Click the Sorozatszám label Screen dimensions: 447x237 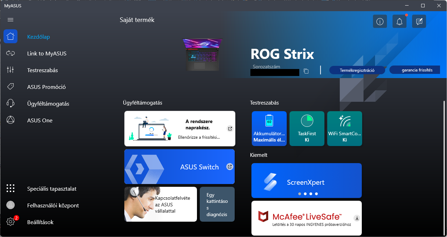pos(266,66)
